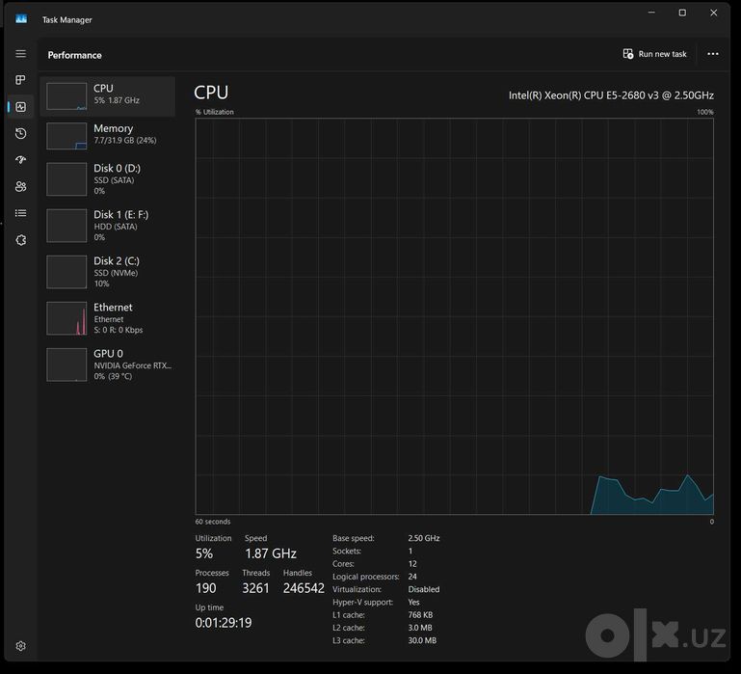Open the three-dot more options menu
741x674 pixels.
point(713,54)
